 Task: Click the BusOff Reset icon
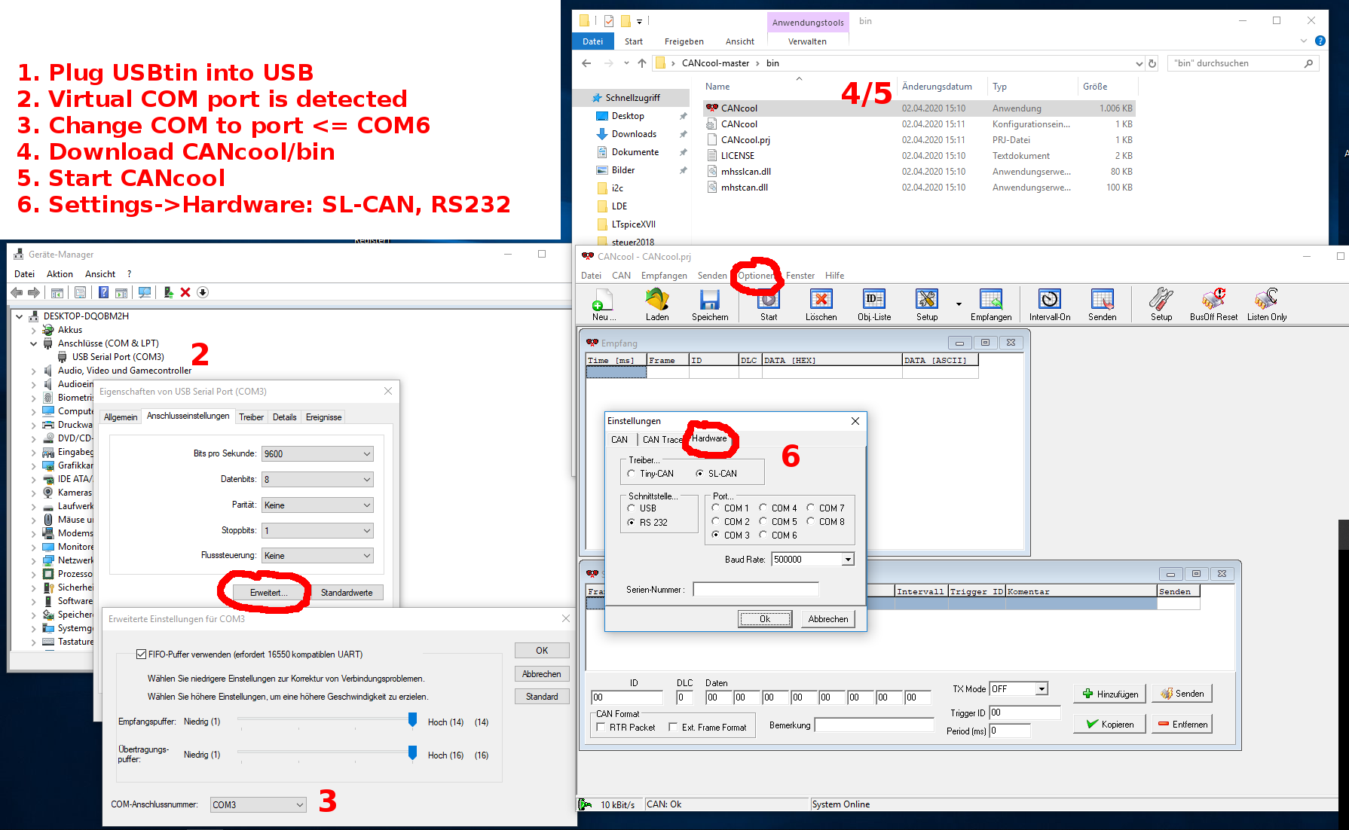coord(1213,304)
